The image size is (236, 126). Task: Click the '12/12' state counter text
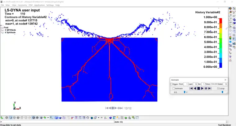128,108
